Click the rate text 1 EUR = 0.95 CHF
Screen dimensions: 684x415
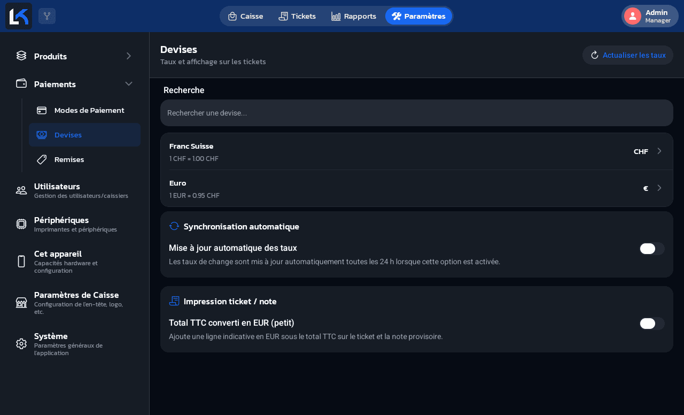tap(195, 196)
